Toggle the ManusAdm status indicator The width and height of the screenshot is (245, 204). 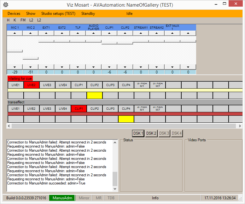pyautogui.click(x=62, y=198)
